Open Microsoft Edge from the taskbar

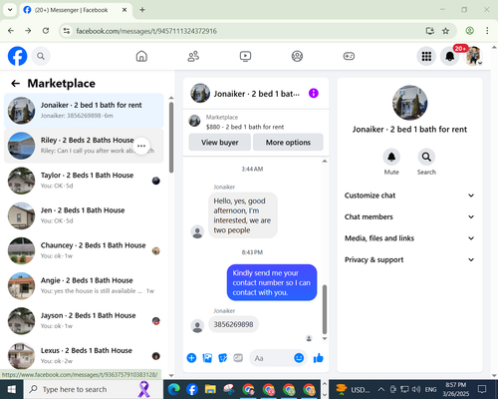173,389
